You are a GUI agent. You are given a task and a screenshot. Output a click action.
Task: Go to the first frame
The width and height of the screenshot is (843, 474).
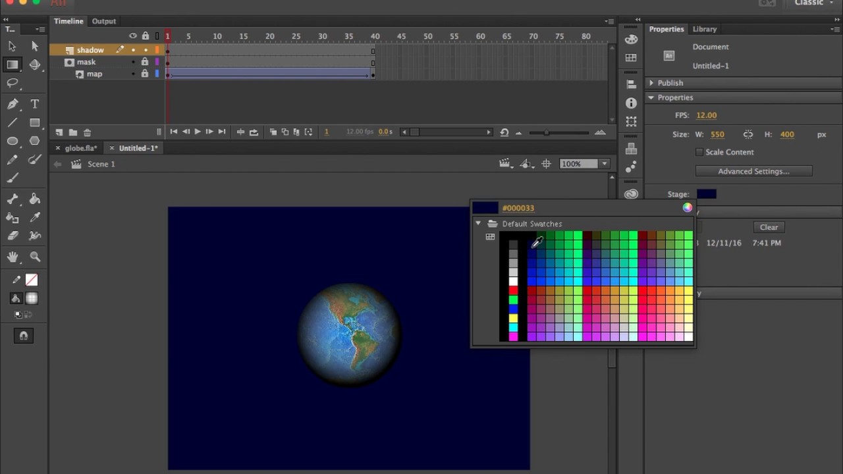tap(173, 132)
